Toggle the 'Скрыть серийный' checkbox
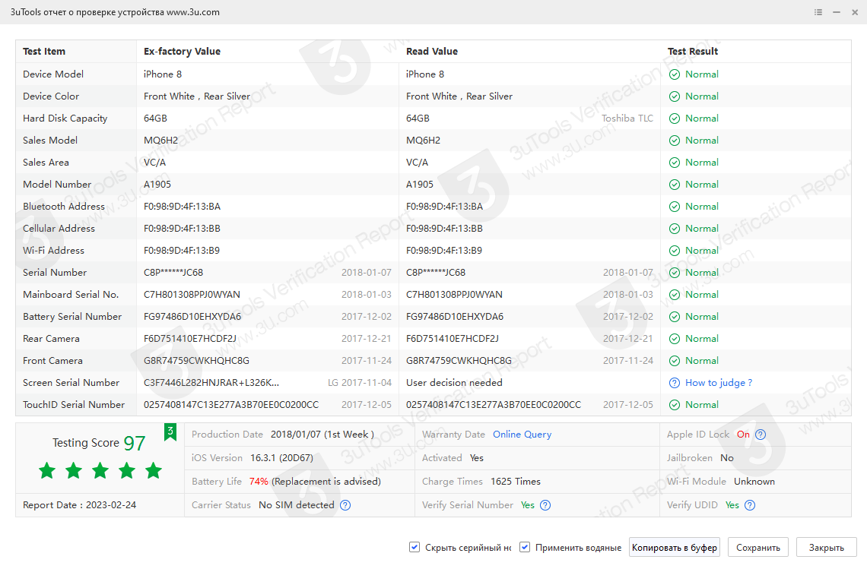Viewport: 867px width, 569px height. click(x=414, y=547)
